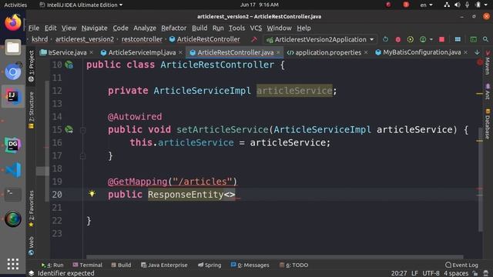
Task: Switch to ArticleServiceImpl.java tab
Action: tap(142, 52)
